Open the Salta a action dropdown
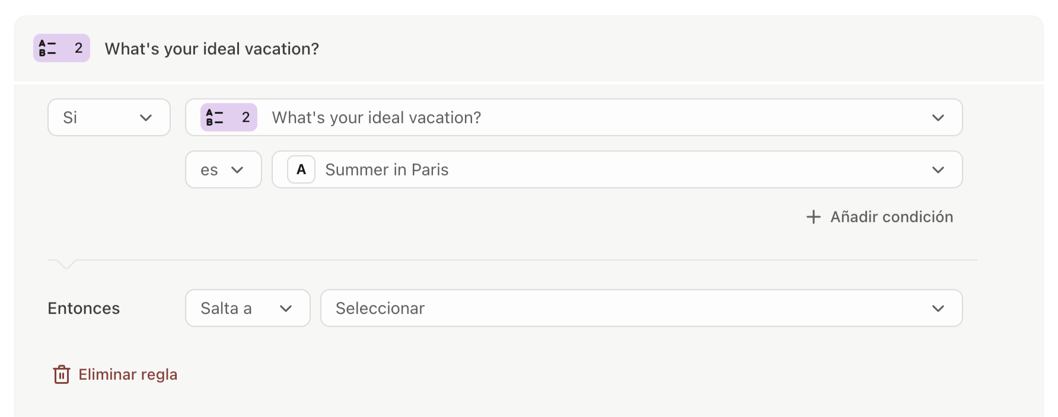Viewport: 1058px width, 417px height. tap(247, 308)
